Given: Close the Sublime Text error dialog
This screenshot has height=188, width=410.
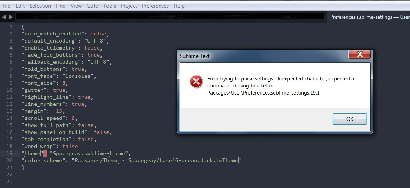Looking at the screenshot, I should click(x=359, y=54).
